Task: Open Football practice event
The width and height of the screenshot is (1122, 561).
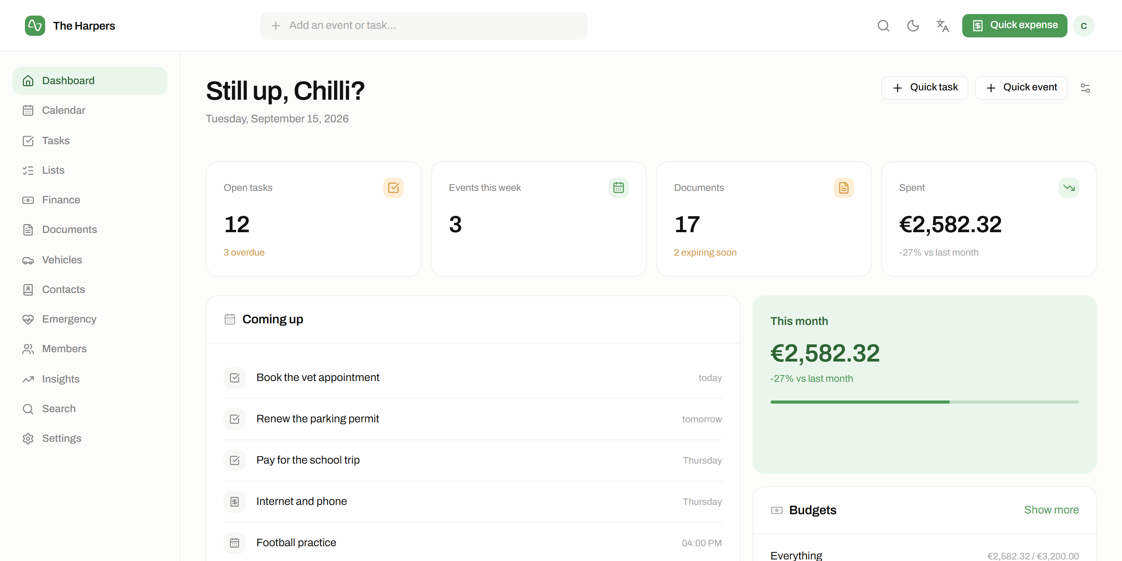Action: click(473, 543)
